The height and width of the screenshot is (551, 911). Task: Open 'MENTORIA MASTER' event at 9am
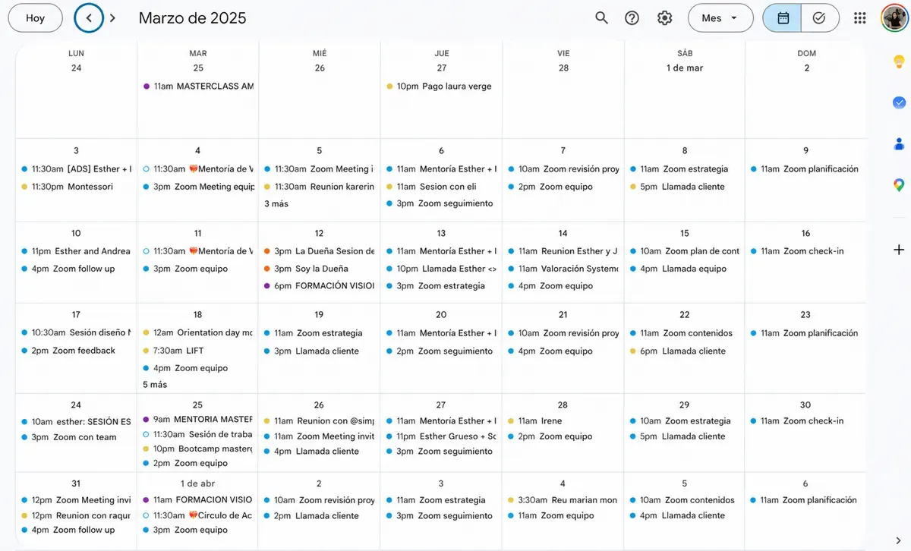[198, 419]
